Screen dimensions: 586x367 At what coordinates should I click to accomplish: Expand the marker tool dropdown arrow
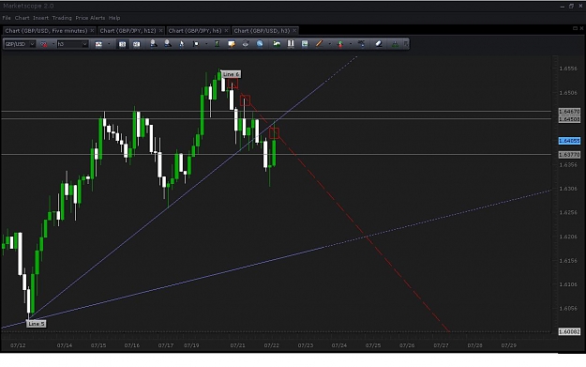pos(206,44)
